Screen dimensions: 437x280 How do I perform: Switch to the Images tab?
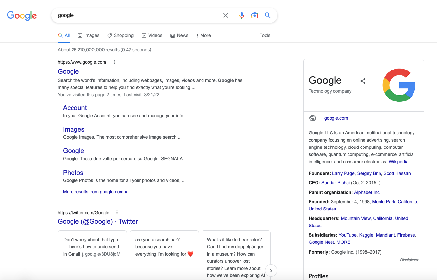click(89, 35)
